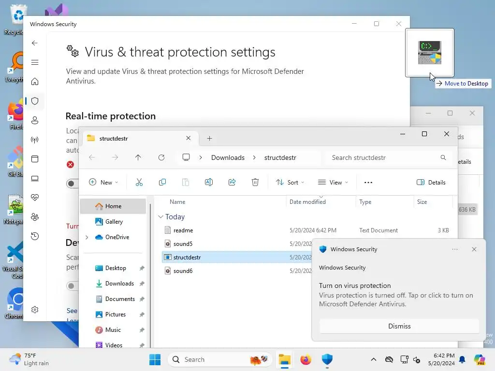Close the Windows Security toast
The width and height of the screenshot is (495, 371).
(x=474, y=249)
